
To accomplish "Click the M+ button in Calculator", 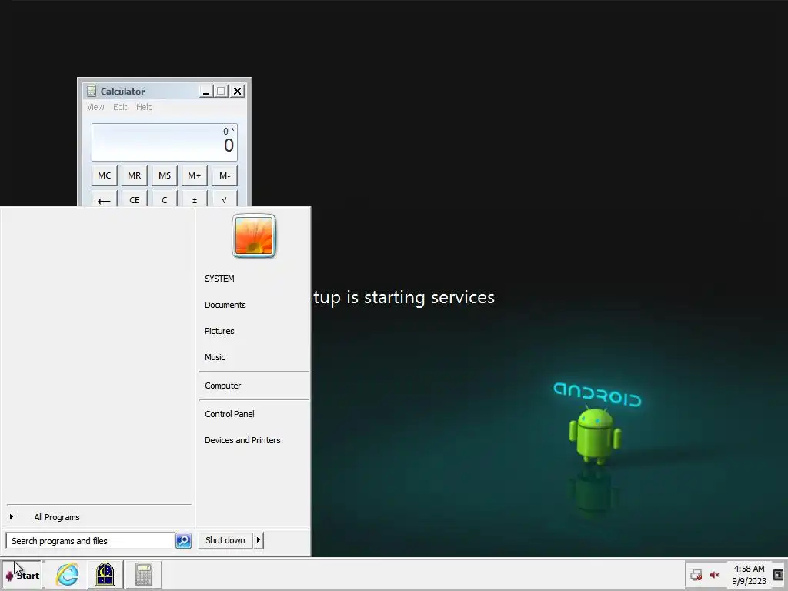I will 195,175.
